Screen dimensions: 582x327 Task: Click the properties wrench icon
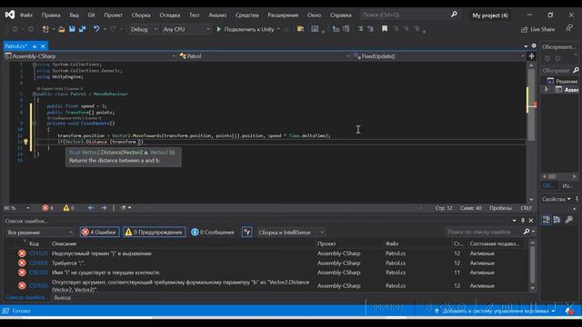click(568, 220)
